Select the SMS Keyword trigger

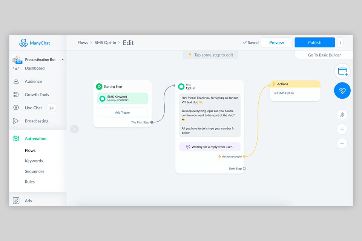[122, 98]
